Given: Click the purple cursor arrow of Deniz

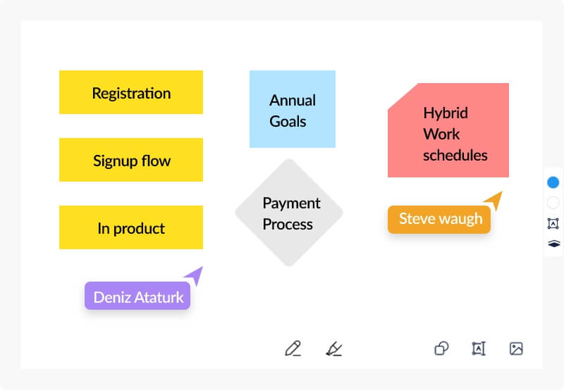Looking at the screenshot, I should click(x=195, y=275).
